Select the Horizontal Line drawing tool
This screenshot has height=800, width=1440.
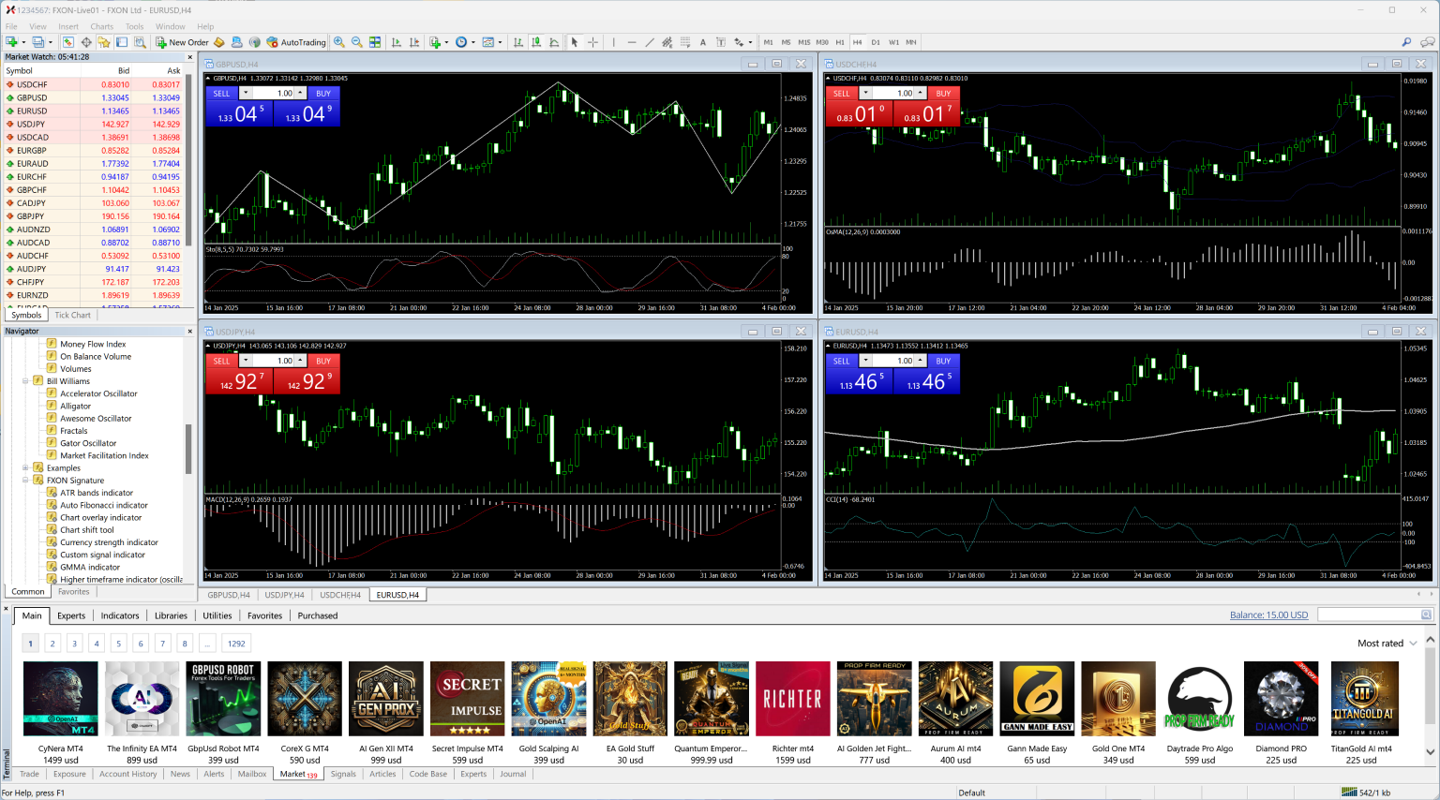(x=632, y=42)
